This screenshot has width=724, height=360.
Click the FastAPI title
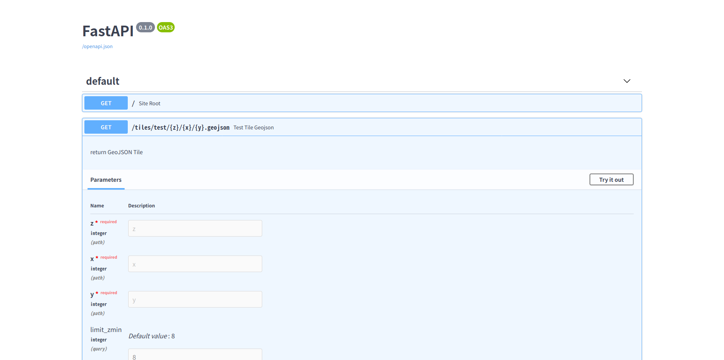[x=108, y=31]
